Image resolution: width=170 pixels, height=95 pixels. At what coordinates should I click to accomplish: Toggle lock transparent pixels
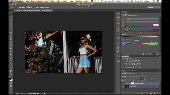[126, 80]
